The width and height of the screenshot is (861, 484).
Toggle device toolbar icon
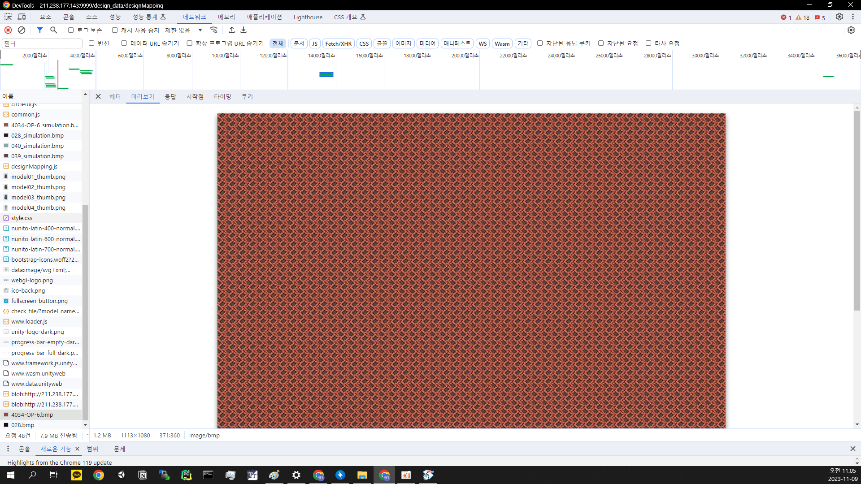coord(22,17)
